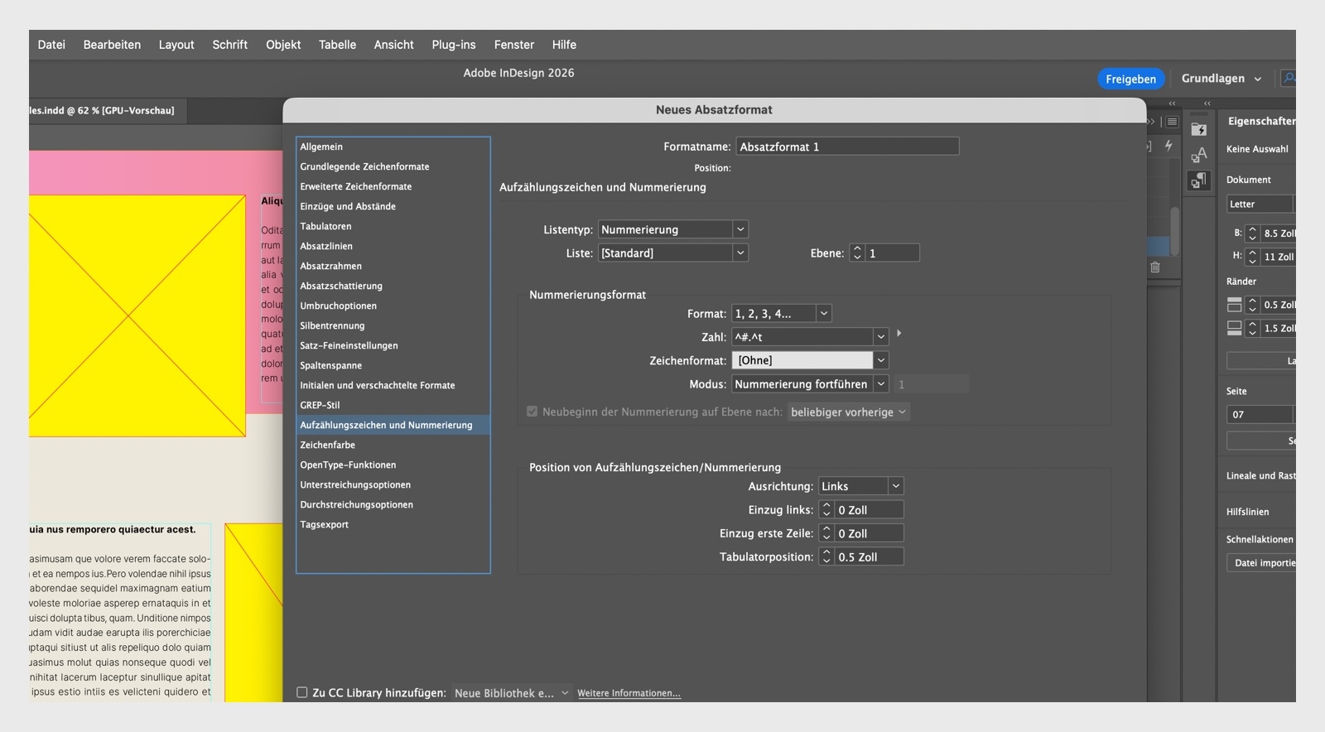
Task: Click the Freigeben button
Action: coord(1130,79)
